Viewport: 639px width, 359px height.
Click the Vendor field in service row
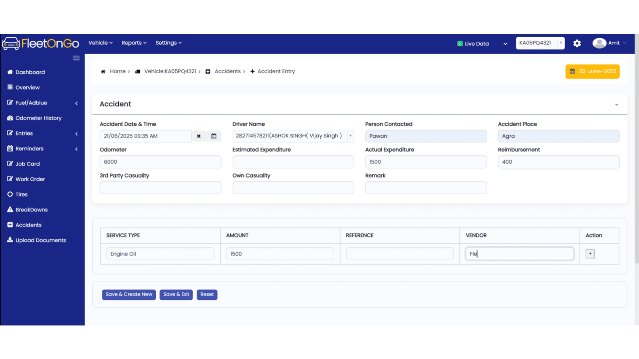pyautogui.click(x=520, y=254)
